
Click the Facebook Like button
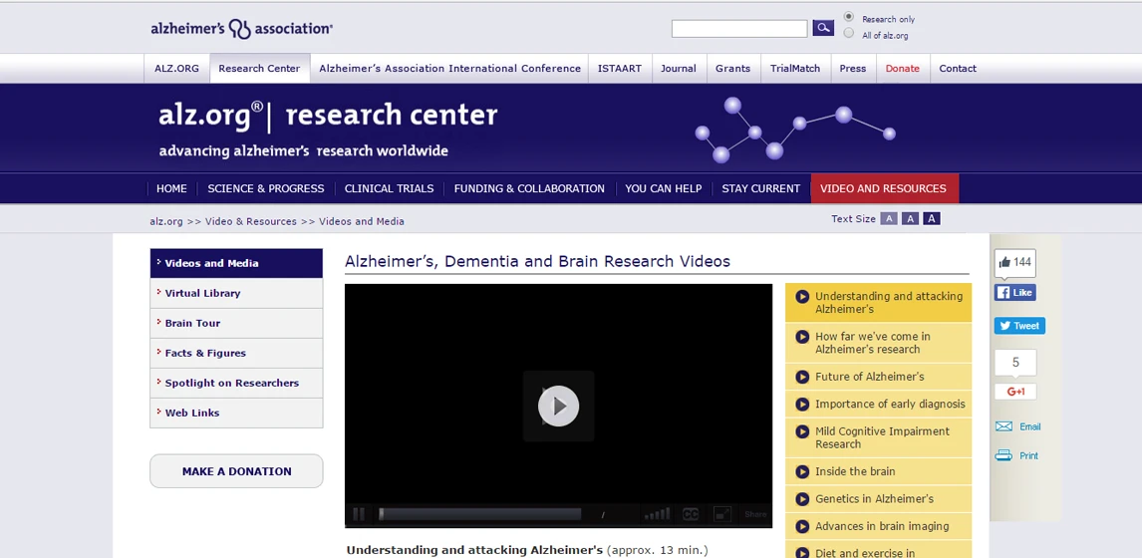1014,292
